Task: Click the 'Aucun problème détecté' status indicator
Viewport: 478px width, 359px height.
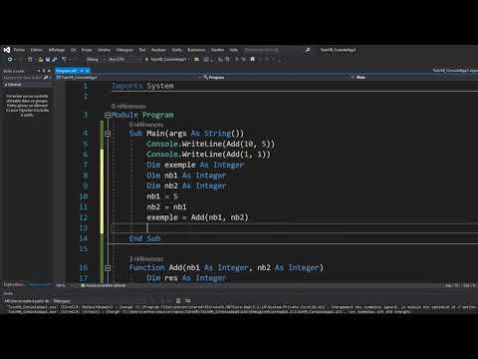Action: point(104,285)
